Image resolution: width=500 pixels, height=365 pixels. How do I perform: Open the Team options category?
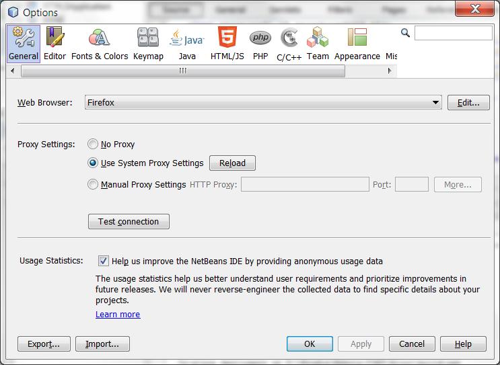[318, 44]
